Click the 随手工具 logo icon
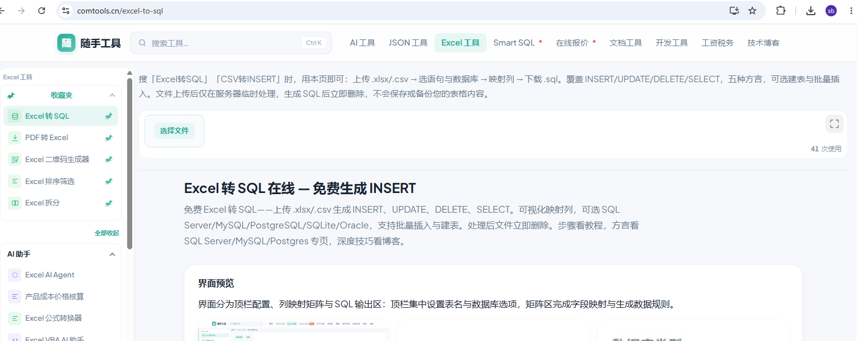The height and width of the screenshot is (341, 857). click(x=66, y=43)
